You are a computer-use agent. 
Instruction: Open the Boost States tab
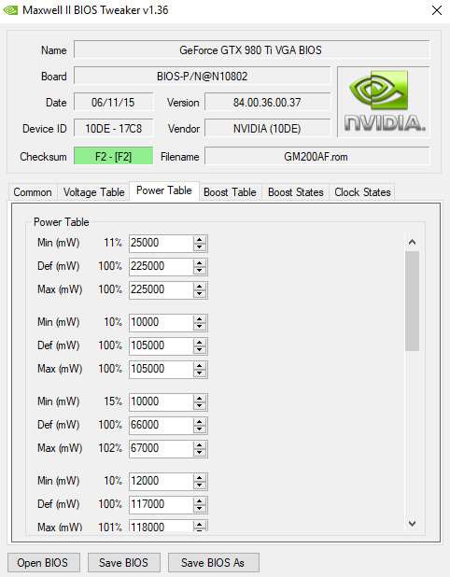tap(295, 192)
